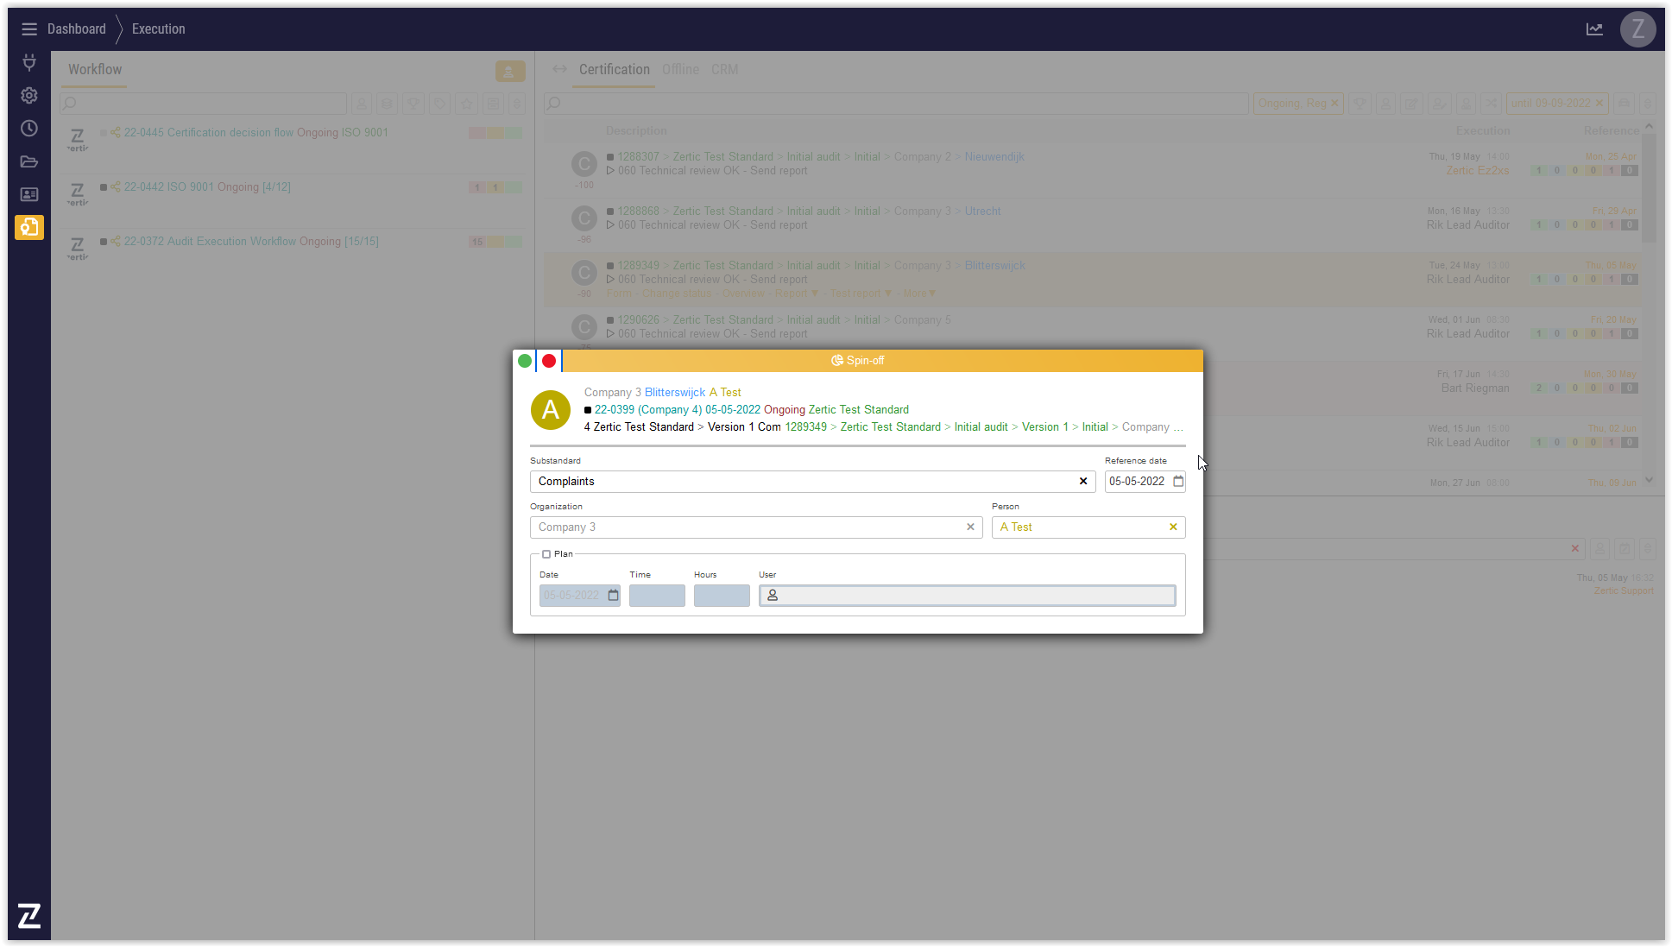Image resolution: width=1672 pixels, height=947 pixels.
Task: Open hamburger menu next to Dashboard
Action: (28, 29)
